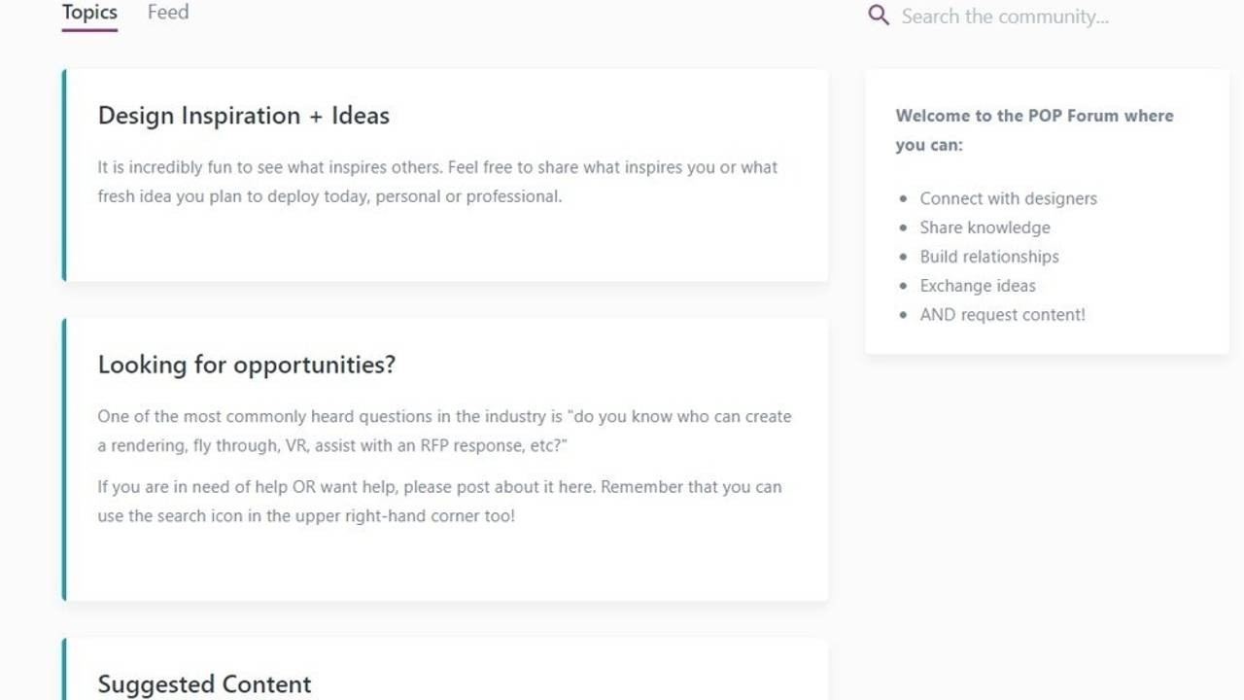Click the teal bar on the opportunities card
The height and width of the screenshot is (700, 1244).
(x=64, y=459)
